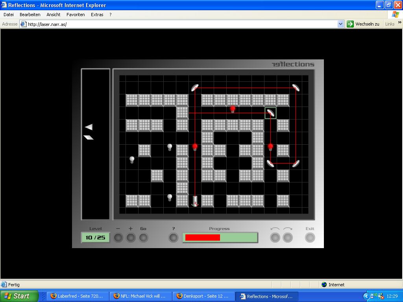Click the laser emitter at the board bottom
Screen dimensions: 403x302
195,201
